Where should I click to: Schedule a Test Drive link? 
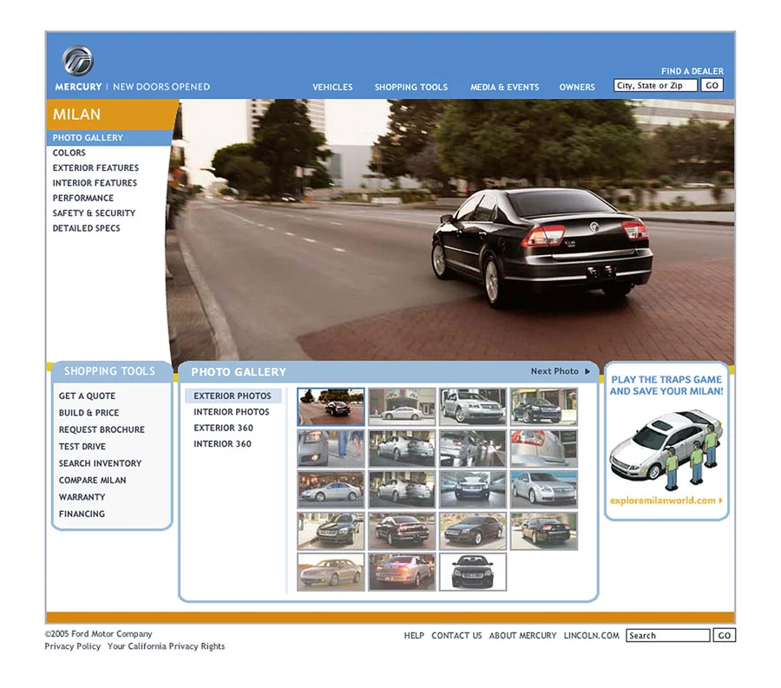pyautogui.click(x=82, y=447)
